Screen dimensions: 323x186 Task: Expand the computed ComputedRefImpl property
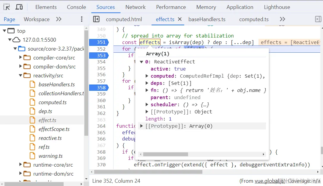click(x=147, y=76)
